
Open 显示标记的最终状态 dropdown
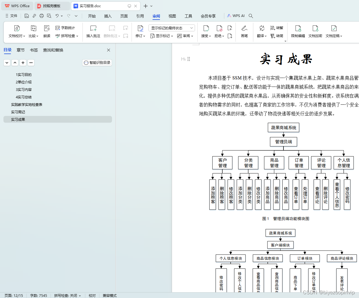[172, 28]
